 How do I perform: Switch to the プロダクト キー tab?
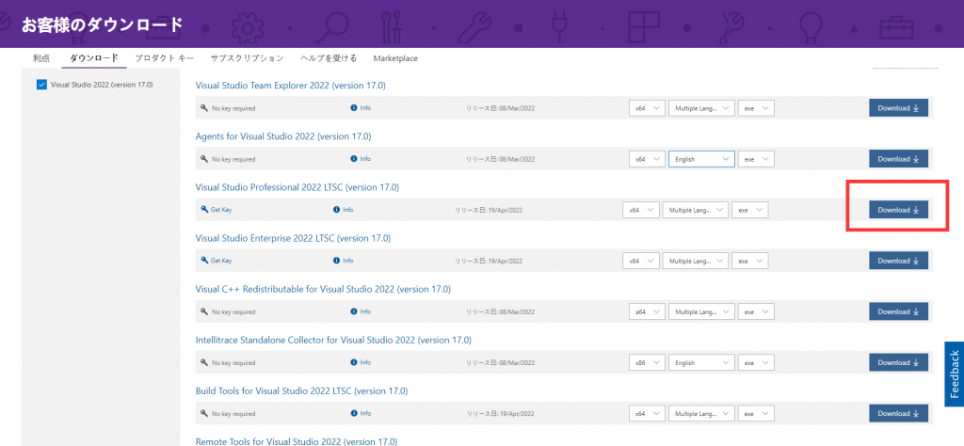(165, 58)
